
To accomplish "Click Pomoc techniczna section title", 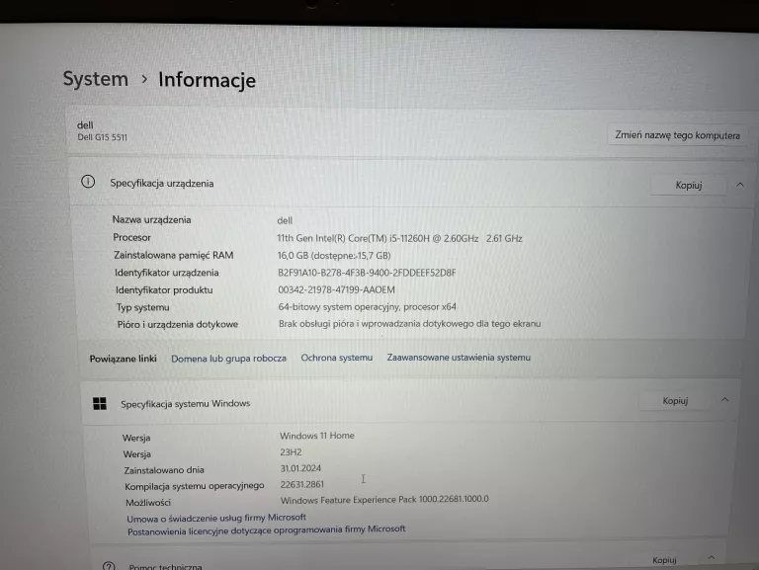I will pos(165,566).
